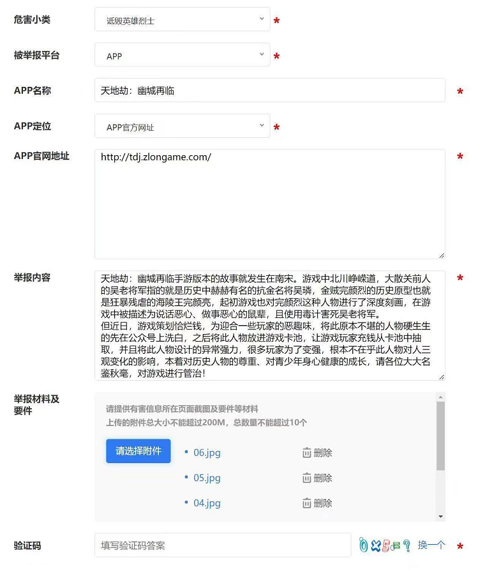485x571 pixels.
Task: Focus the 验证码 answer input field
Action: (223, 545)
